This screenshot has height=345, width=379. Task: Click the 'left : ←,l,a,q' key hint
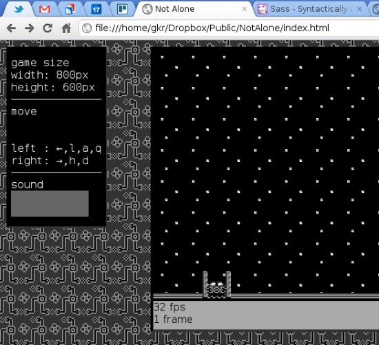pyautogui.click(x=57, y=148)
